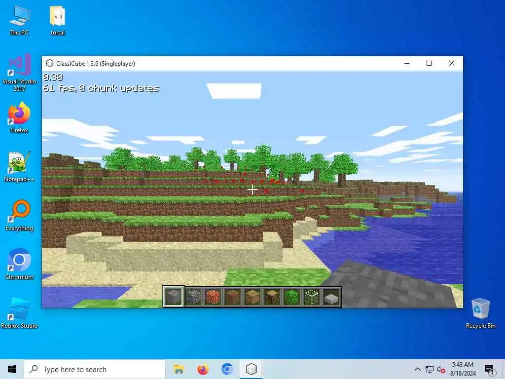Select the tortal folder on desktop
This screenshot has width=505, height=379.
[x=58, y=20]
